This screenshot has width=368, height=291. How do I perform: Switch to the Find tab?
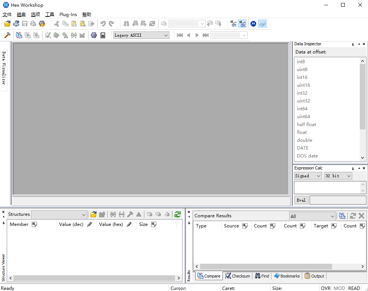(262, 276)
